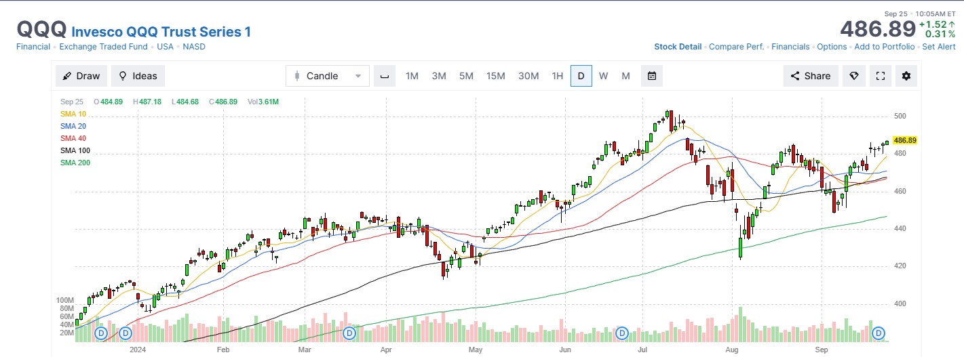Choose the 1H timeframe
Screen dimensions: 964x357
pos(558,76)
